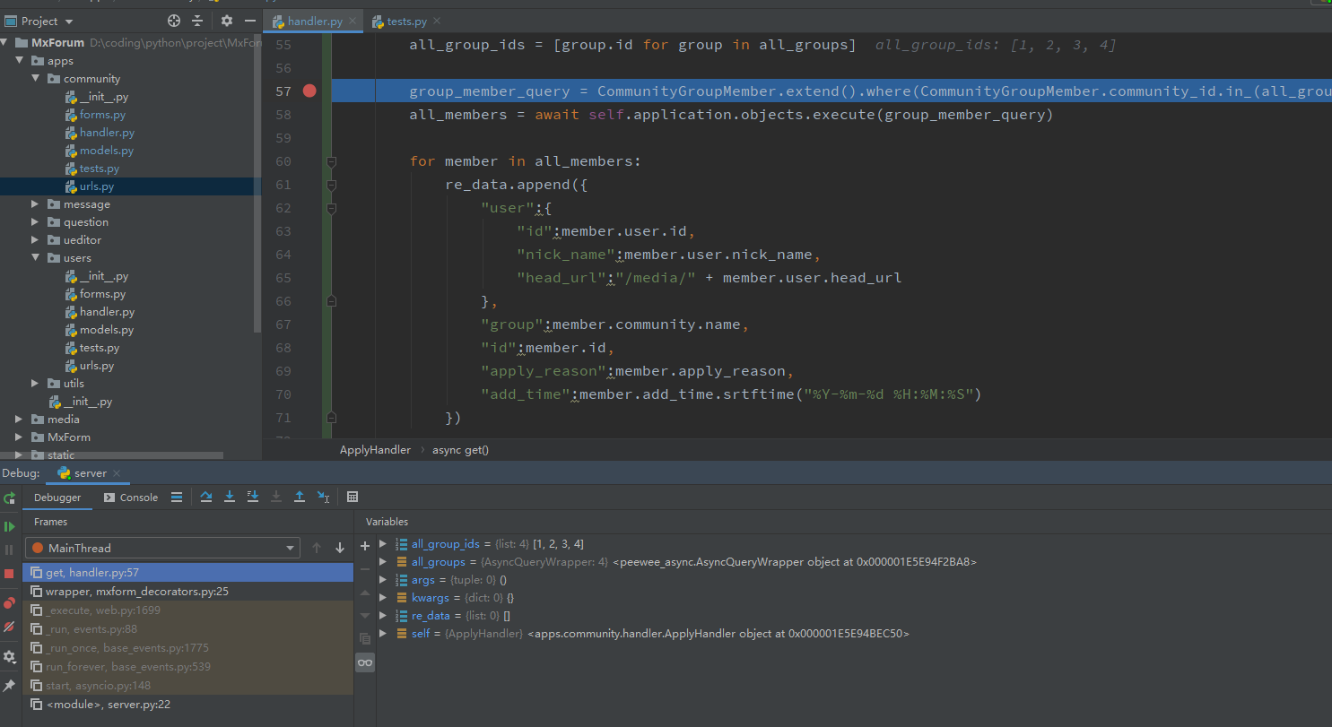
Task: Fold the for loop at line 60
Action: [331, 161]
